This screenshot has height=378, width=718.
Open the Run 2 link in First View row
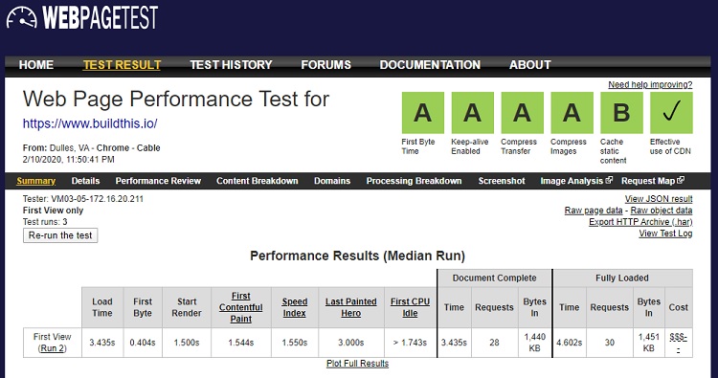click(53, 348)
